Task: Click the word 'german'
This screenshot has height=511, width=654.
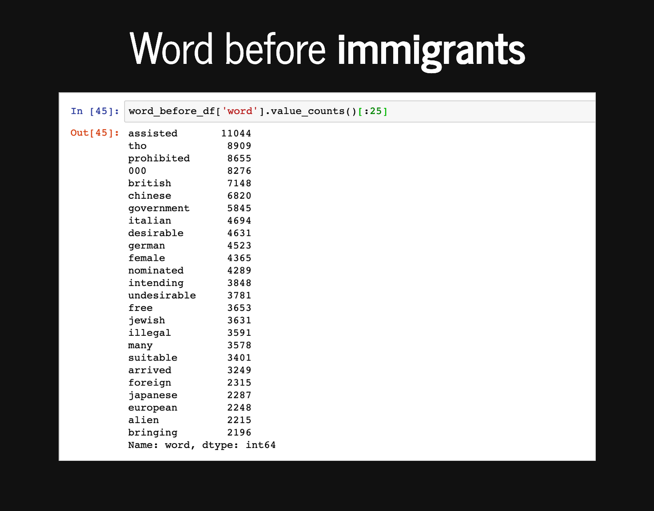Action: (x=147, y=246)
